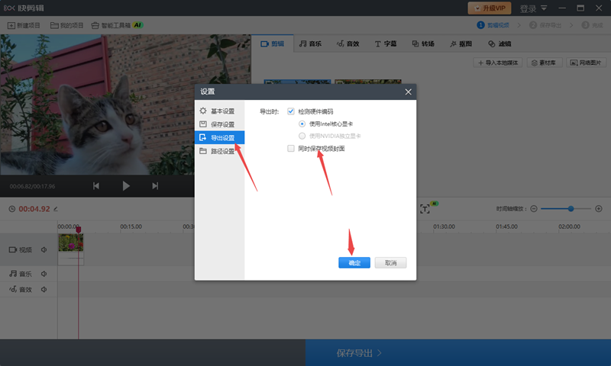Go to step 1 剪辑视频
This screenshot has width=611, height=366.
[x=493, y=25]
